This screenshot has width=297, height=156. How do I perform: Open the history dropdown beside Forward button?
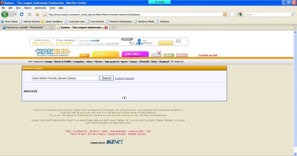15,15
